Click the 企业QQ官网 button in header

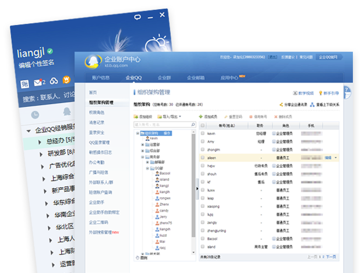pyautogui.click(x=329, y=57)
